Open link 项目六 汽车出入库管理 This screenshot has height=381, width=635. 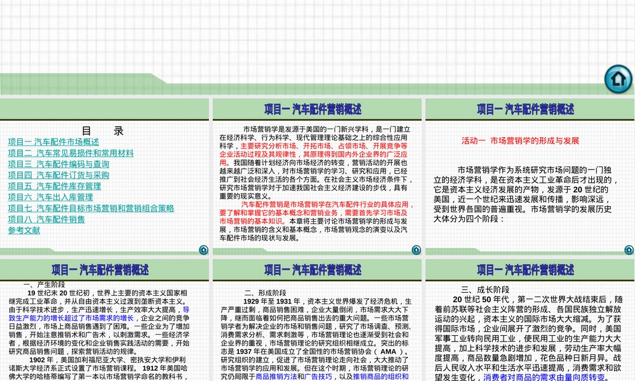(50, 197)
